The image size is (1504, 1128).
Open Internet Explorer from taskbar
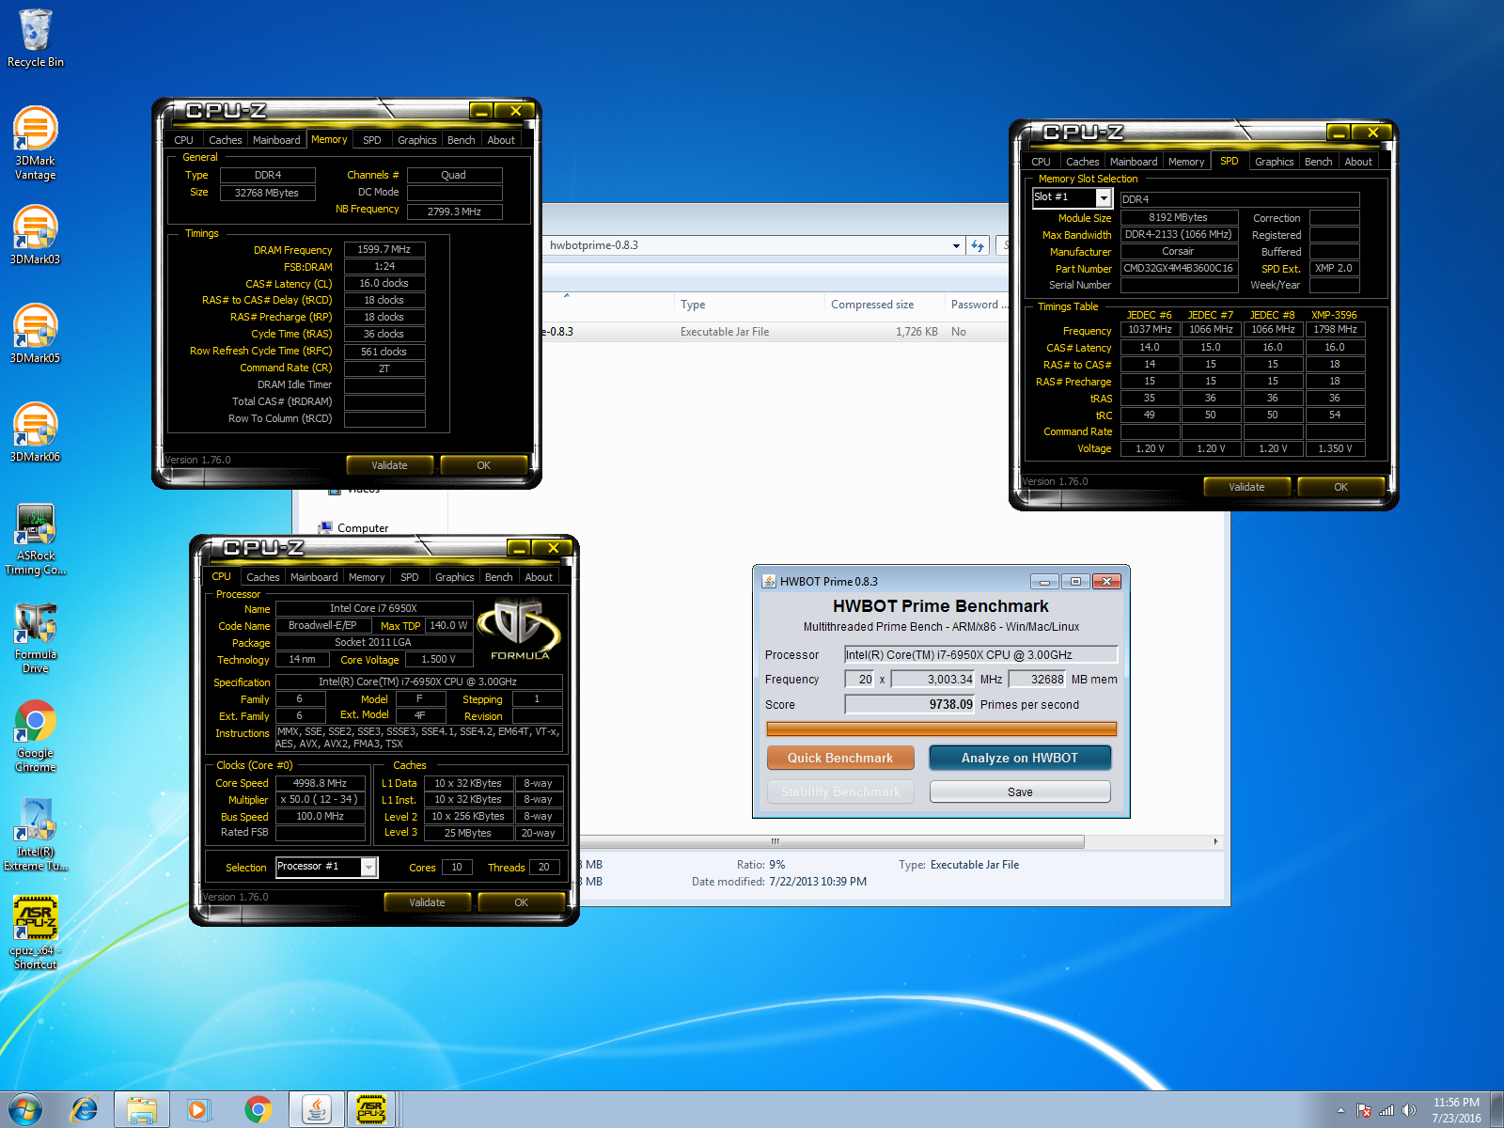point(85,1109)
